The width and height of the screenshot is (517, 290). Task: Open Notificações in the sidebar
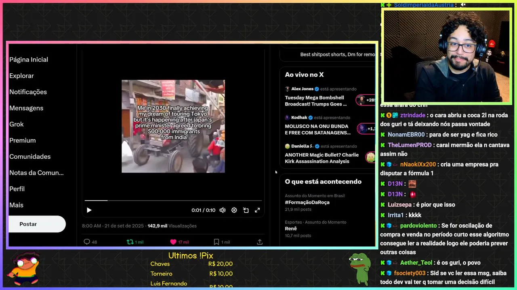point(28,92)
